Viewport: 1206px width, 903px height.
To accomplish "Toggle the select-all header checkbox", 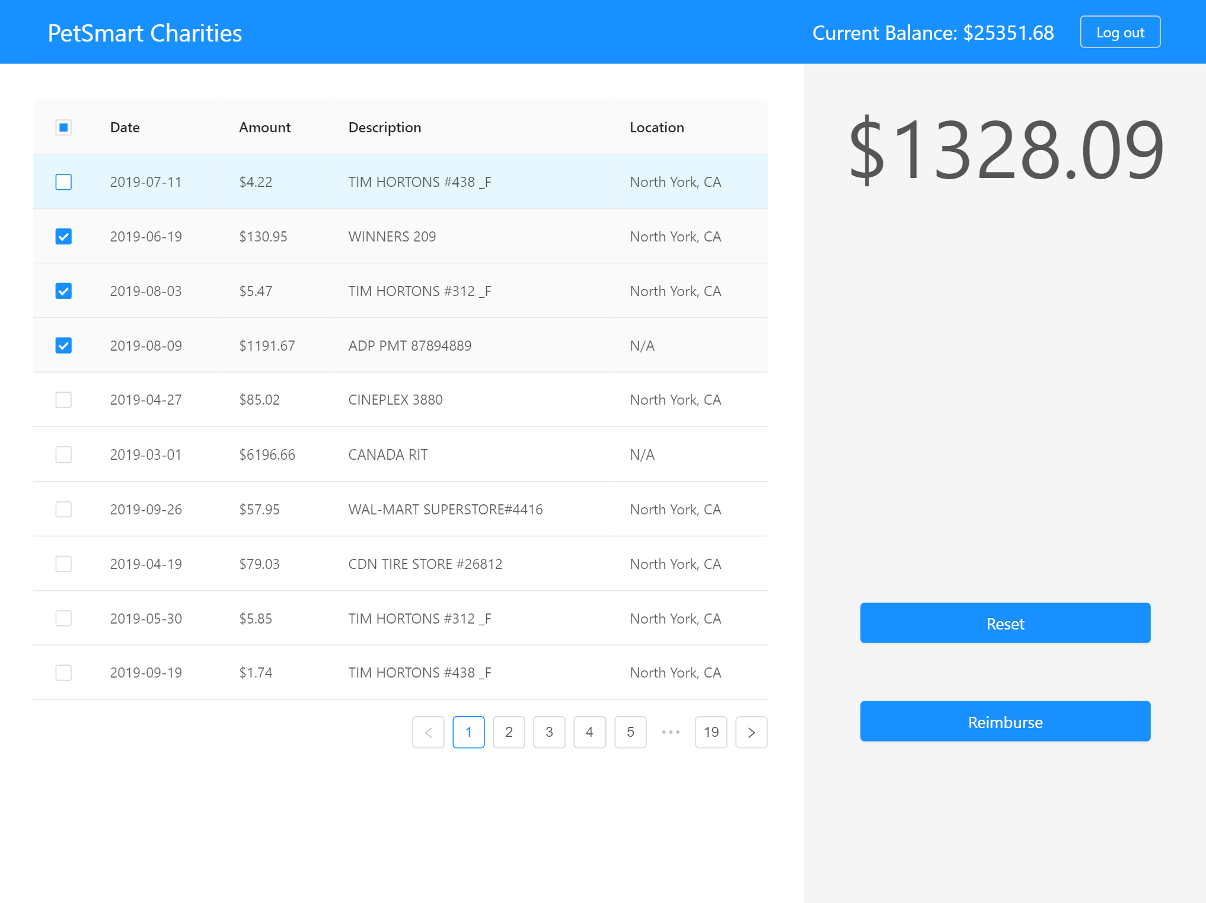I will click(63, 128).
